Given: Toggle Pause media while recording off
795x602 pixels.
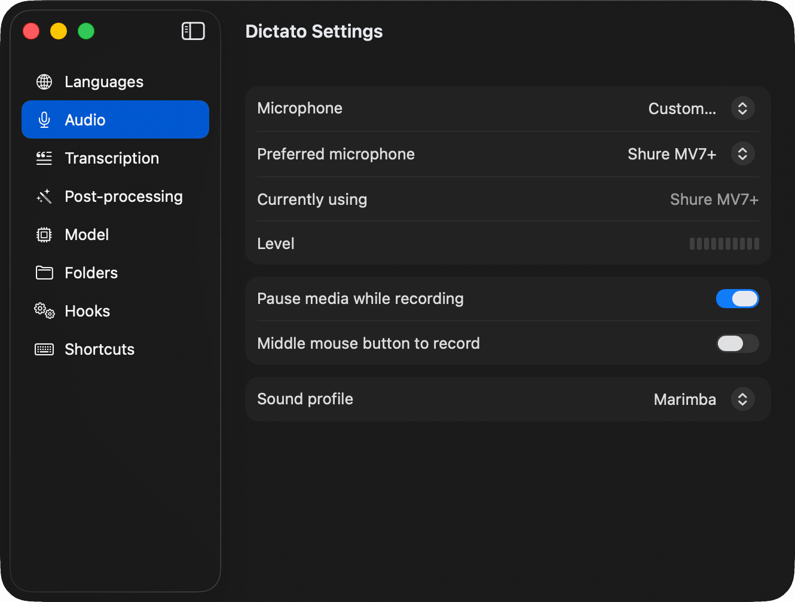Looking at the screenshot, I should point(737,299).
